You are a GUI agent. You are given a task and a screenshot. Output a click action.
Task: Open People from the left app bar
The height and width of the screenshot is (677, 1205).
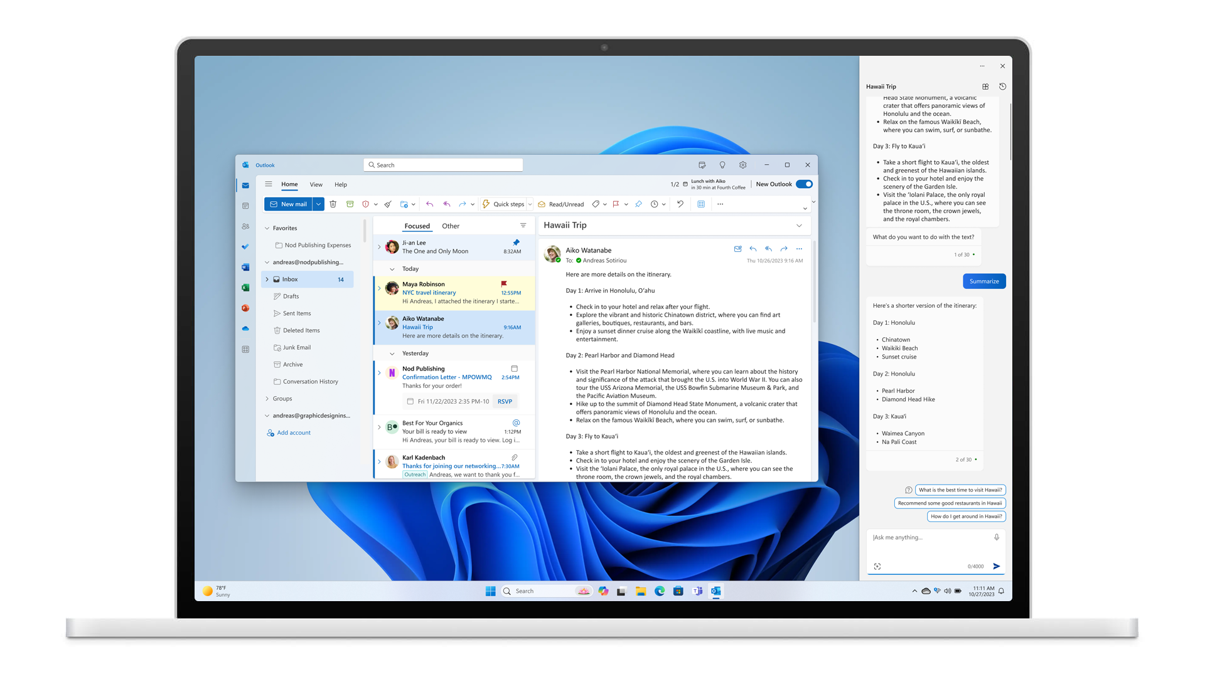pos(245,226)
